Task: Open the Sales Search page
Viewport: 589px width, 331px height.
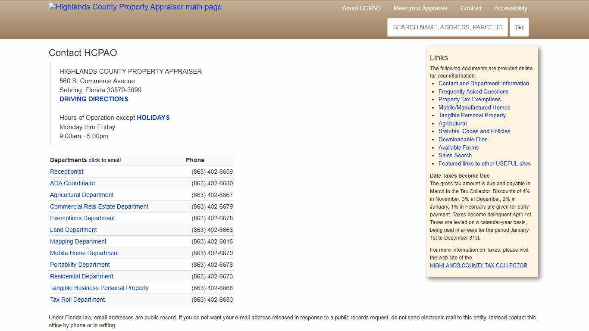Action: (x=455, y=155)
